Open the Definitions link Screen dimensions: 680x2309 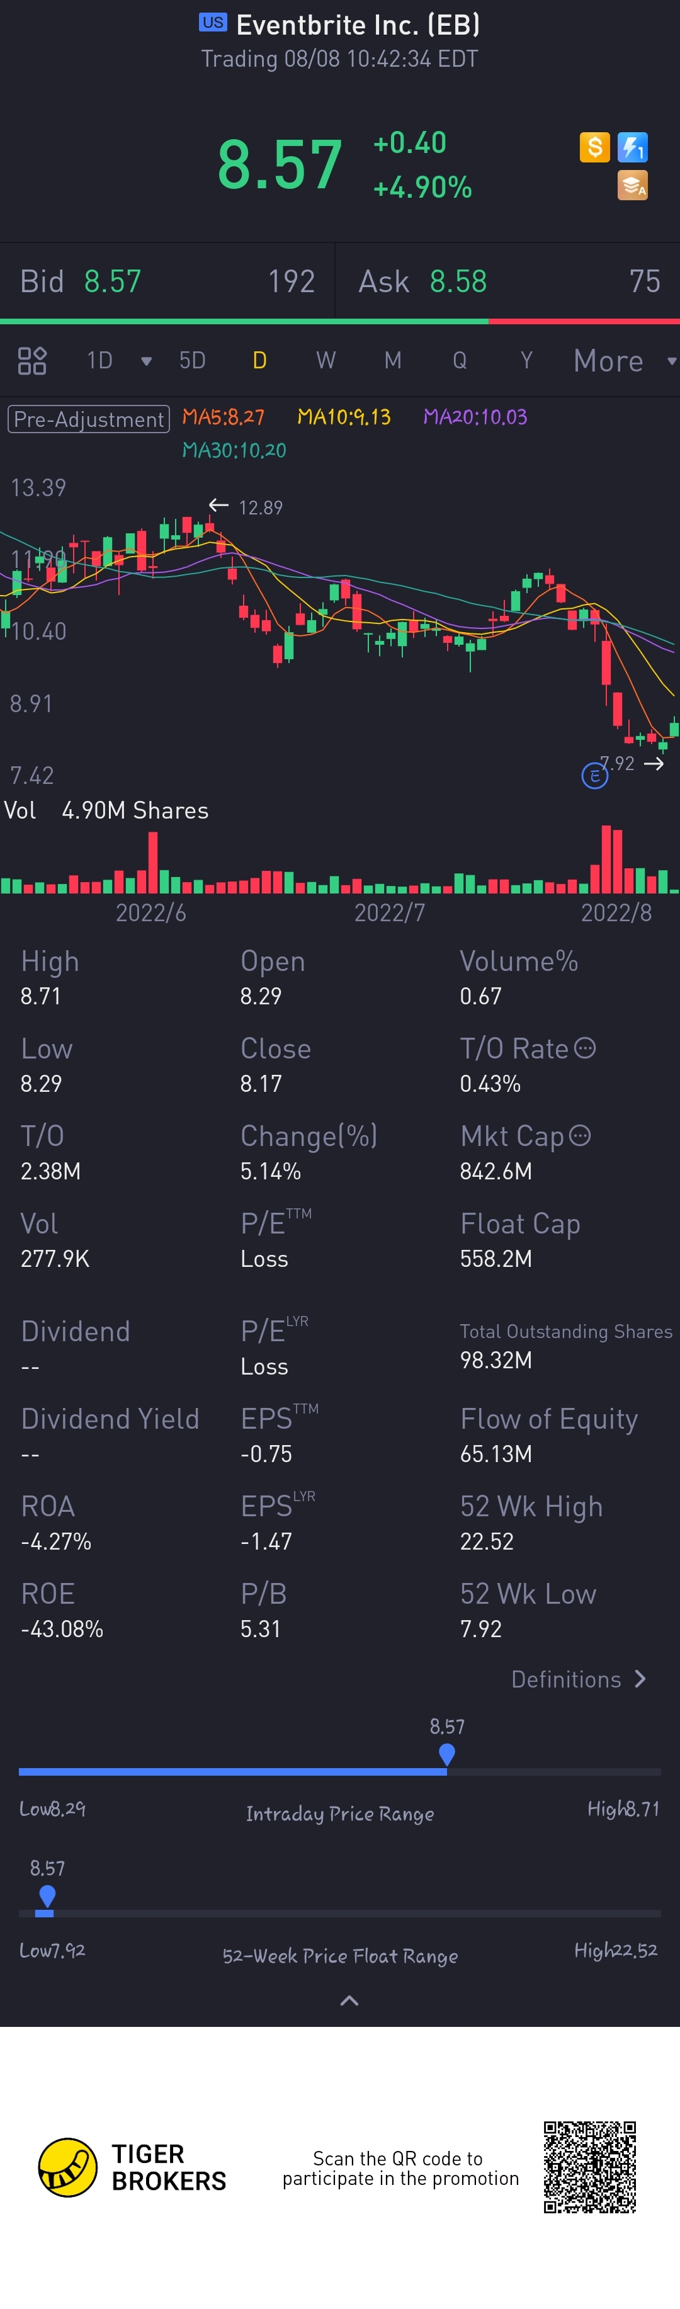coord(578,1679)
